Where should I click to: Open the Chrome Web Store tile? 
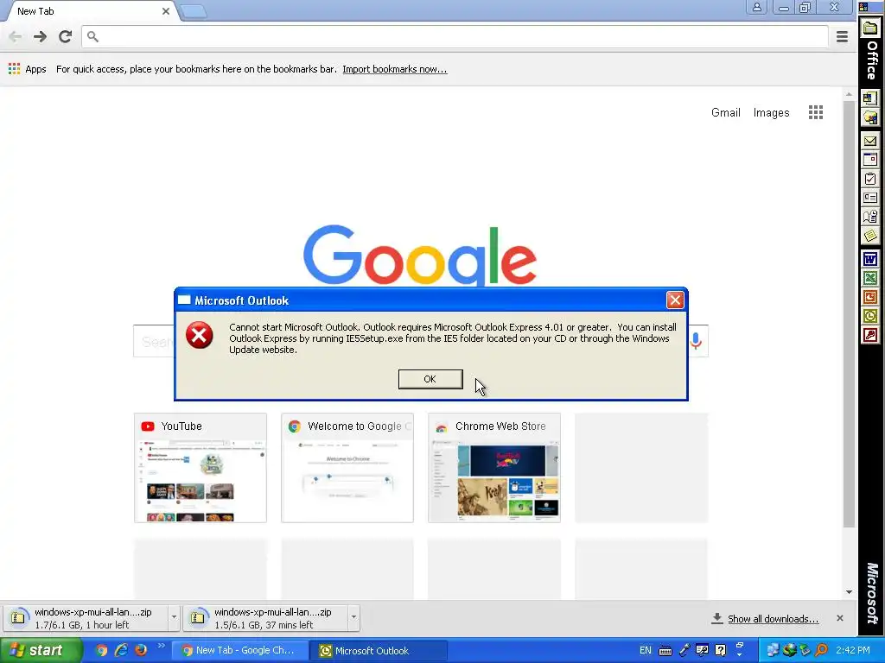click(494, 467)
